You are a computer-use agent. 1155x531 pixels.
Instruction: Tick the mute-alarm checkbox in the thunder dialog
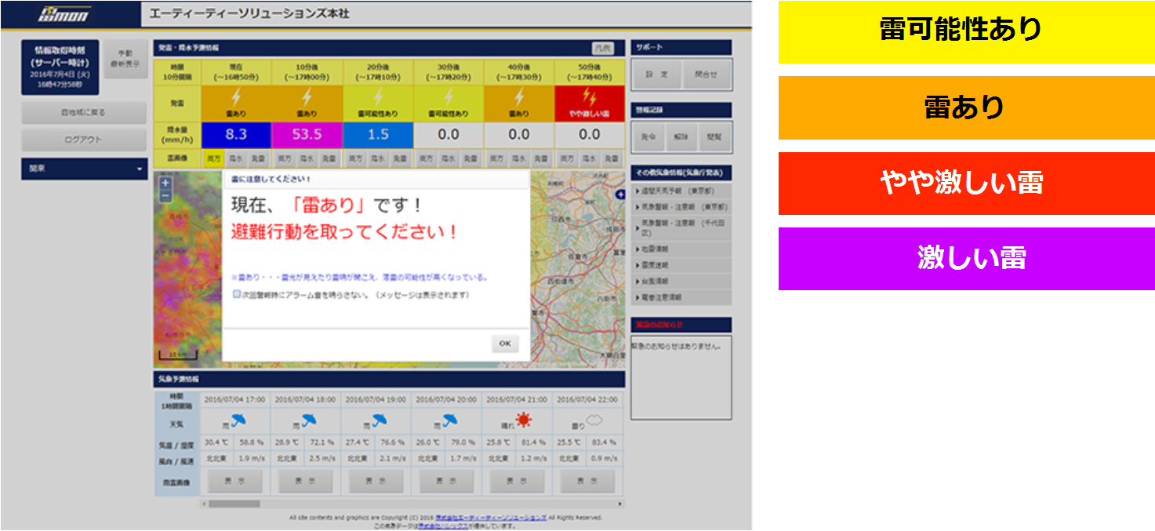pos(237,295)
